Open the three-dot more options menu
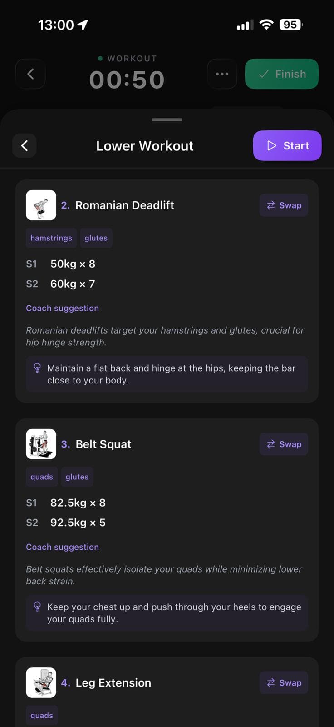The width and height of the screenshot is (334, 727). 222,74
